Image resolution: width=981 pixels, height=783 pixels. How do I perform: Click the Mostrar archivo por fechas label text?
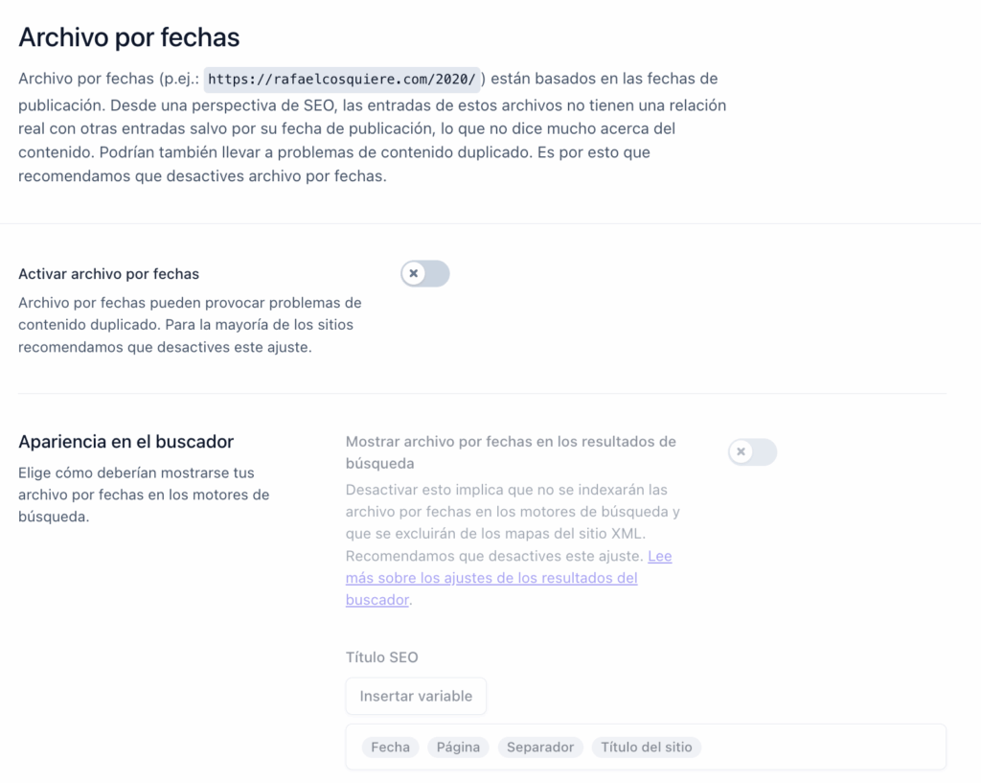pos(511,452)
